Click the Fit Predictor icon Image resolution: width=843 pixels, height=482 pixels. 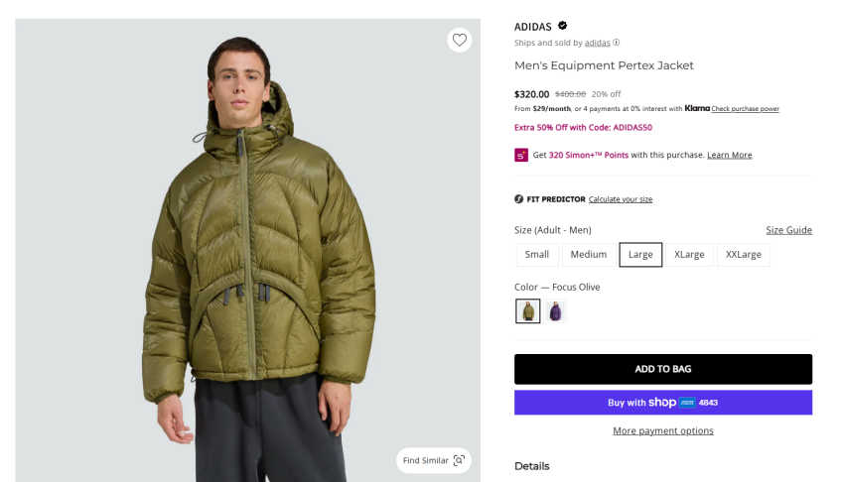coord(519,199)
